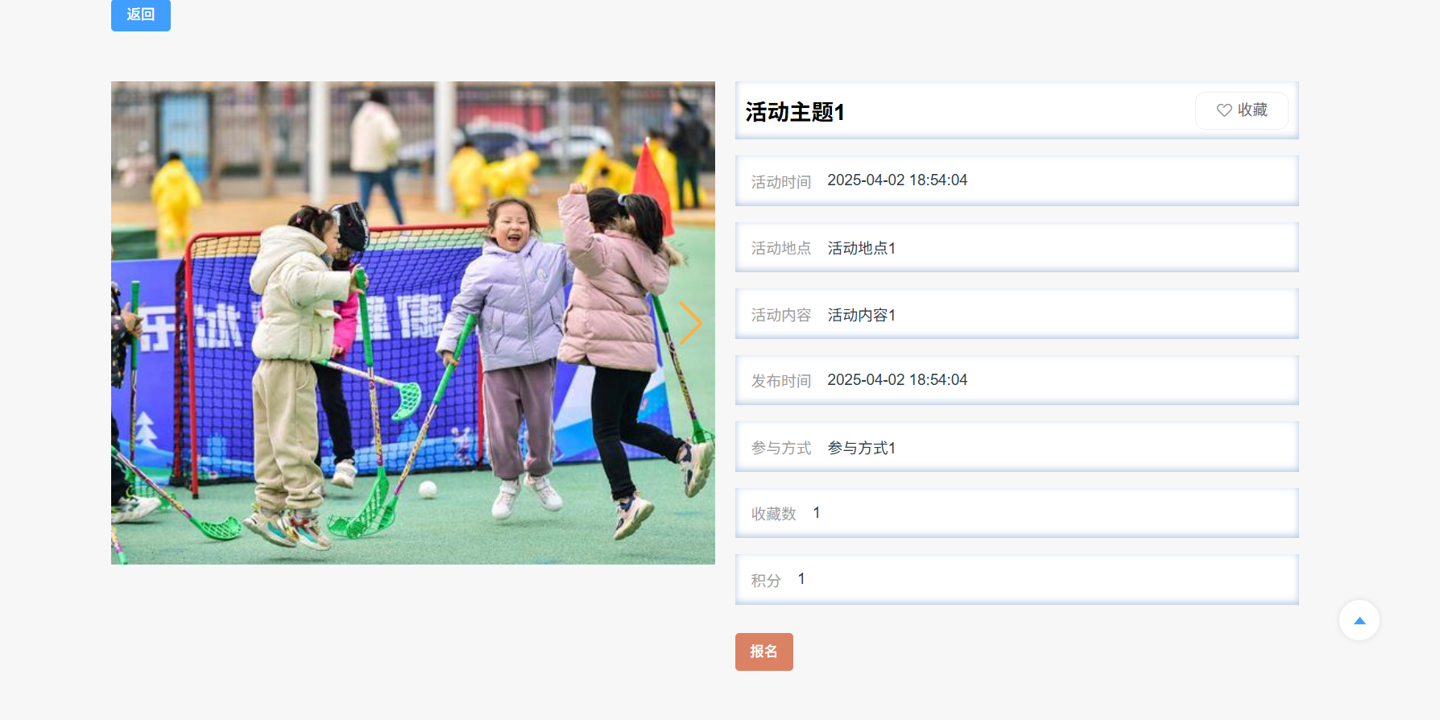Advance carousel with the orange right arrow
Image resolution: width=1440 pixels, height=720 pixels.
pos(690,323)
